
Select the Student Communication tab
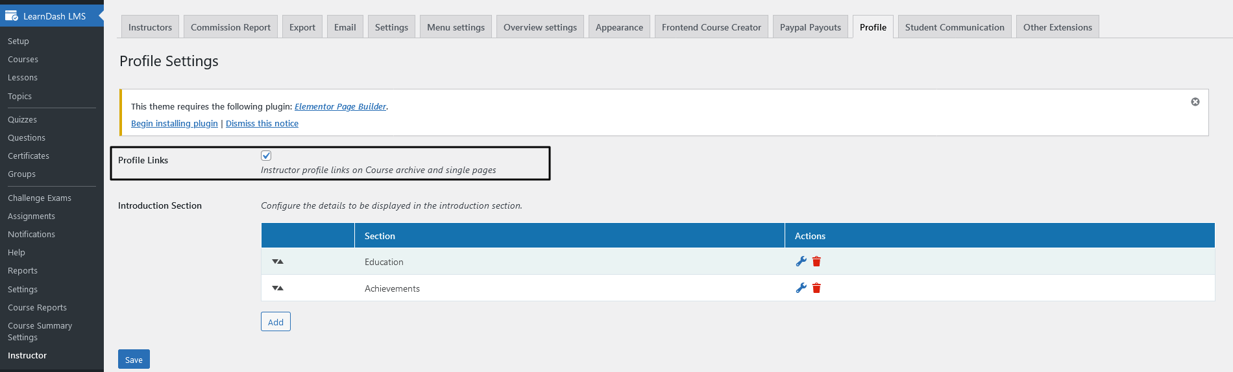(x=954, y=27)
